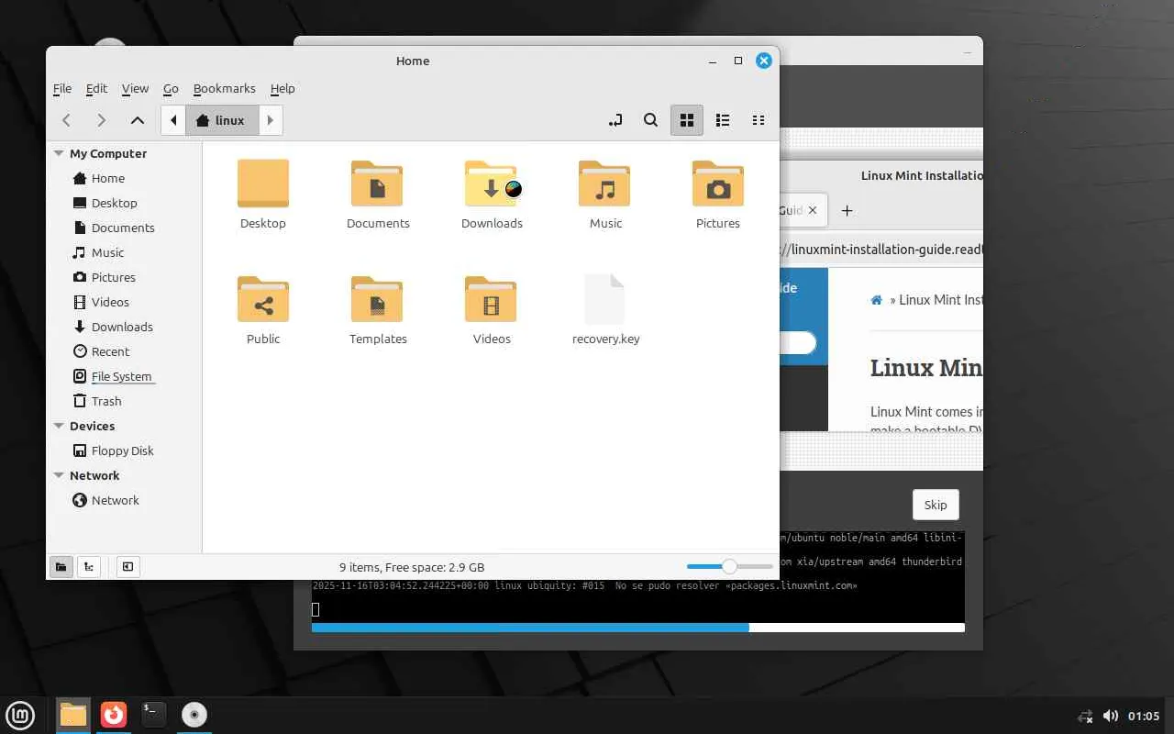This screenshot has height=734, width=1174.
Task: Show the tree view sidebar
Action: [89, 567]
